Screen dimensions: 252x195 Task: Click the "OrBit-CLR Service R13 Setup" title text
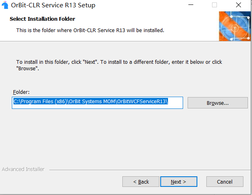point(53,5)
